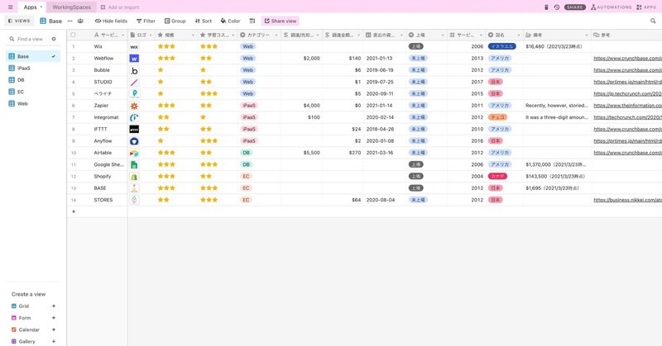This screenshot has width=662, height=346.
Task: Select the Web view in sidebar
Action: click(33, 104)
